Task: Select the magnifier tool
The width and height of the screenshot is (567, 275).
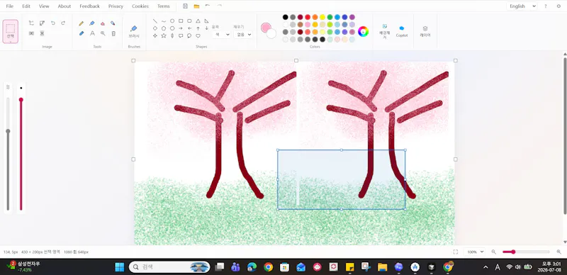Action: pyautogui.click(x=103, y=33)
